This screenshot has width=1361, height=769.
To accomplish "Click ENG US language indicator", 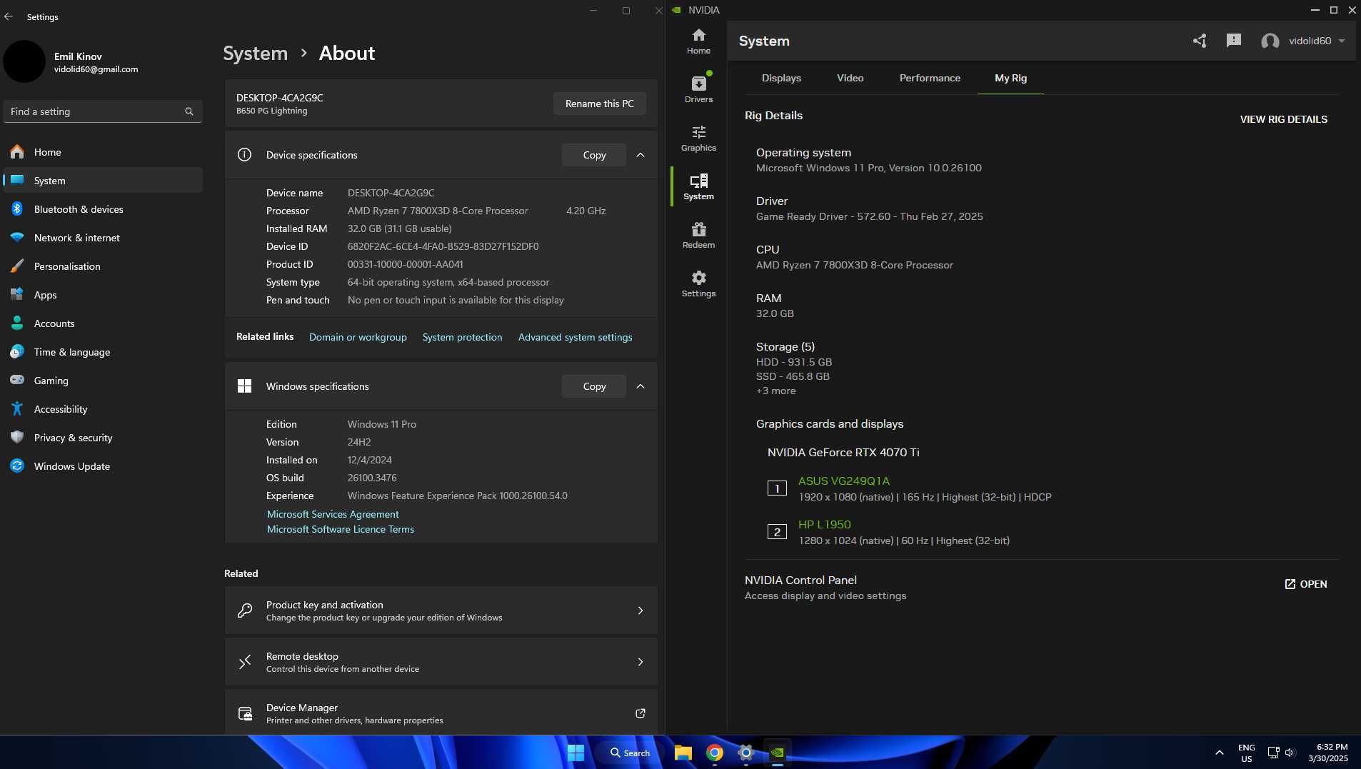I will (x=1246, y=753).
